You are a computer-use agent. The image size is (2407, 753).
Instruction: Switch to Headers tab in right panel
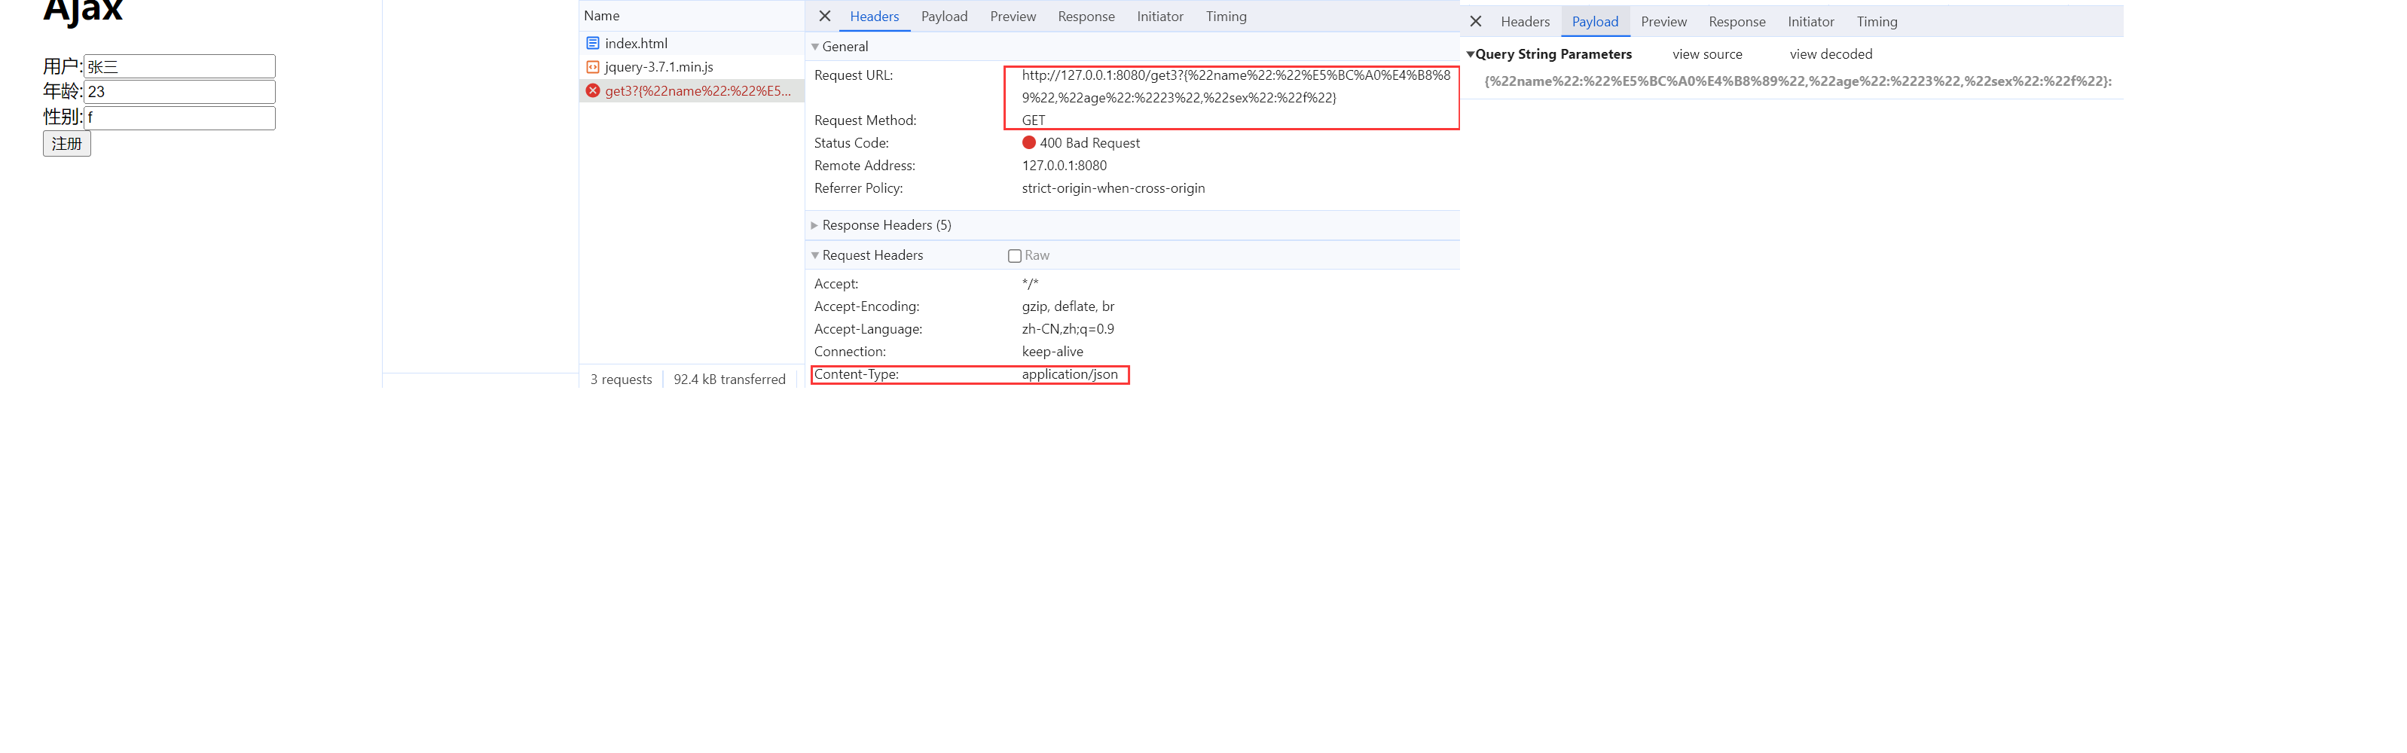(x=1525, y=22)
